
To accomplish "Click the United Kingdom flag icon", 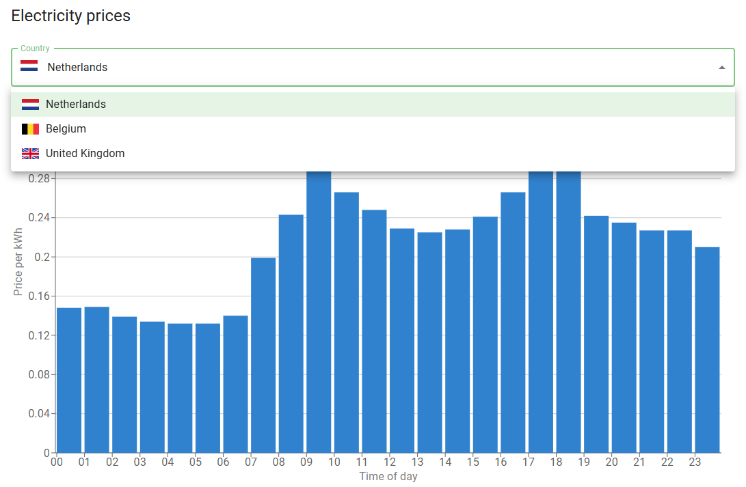I will point(30,153).
